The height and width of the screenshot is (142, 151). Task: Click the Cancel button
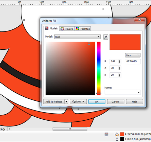pyautogui.click(x=116, y=102)
